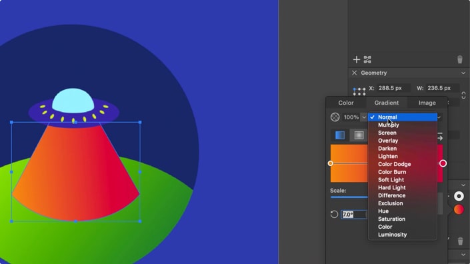
Task: Select Normal blend mode
Action: click(x=403, y=117)
